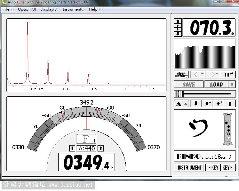
Task: Open the Instrument(I) menu
Action: (73, 9)
